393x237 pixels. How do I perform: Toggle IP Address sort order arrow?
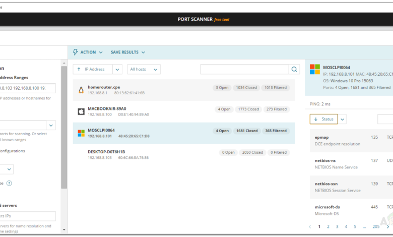pyautogui.click(x=79, y=69)
